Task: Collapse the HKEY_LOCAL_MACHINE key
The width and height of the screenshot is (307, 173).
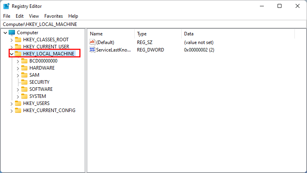Action: point(11,54)
